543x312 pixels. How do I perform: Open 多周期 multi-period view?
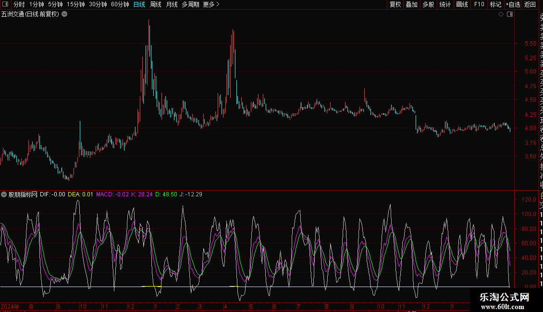coord(190,4)
